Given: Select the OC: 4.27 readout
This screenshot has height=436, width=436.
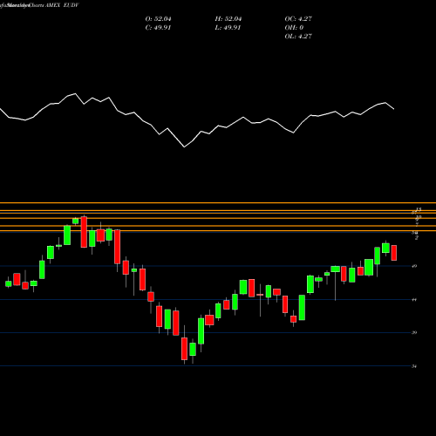Looking at the screenshot, I should (x=298, y=19).
